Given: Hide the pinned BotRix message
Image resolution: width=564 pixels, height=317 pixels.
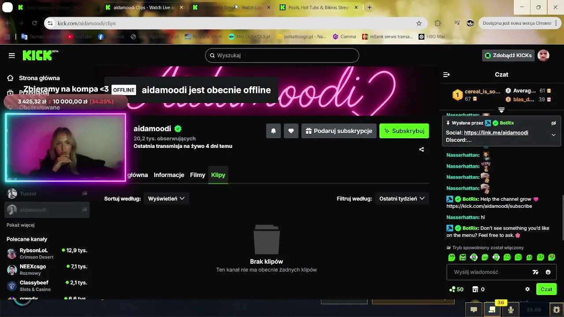Looking at the screenshot, I should 553,123.
